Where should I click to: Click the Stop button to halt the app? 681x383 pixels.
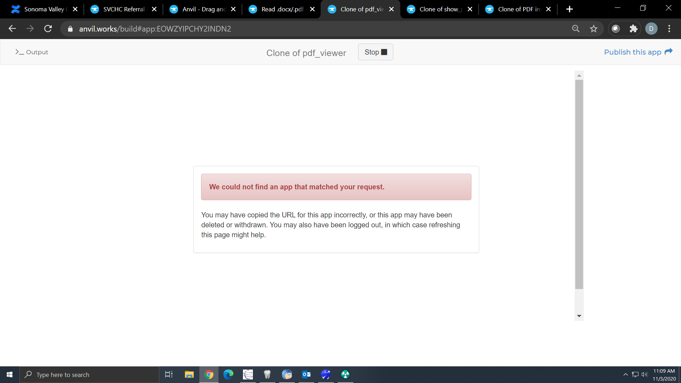375,52
